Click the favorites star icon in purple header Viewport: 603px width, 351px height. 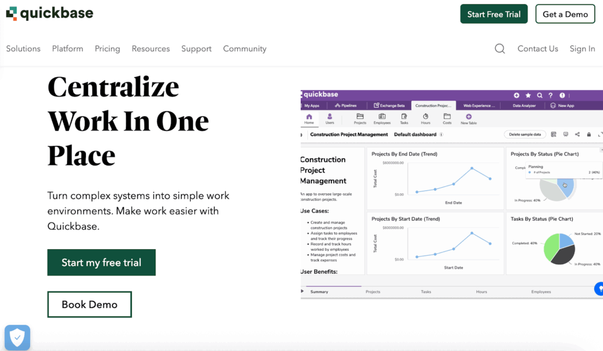(x=528, y=95)
